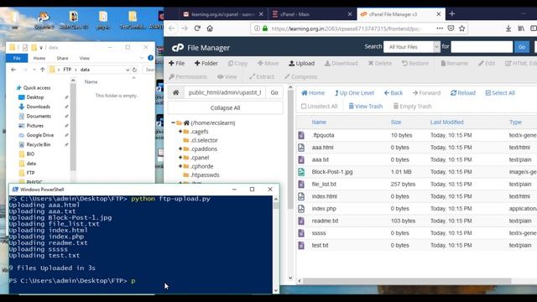Open View Trash
The image size is (537, 302).
[366, 107]
